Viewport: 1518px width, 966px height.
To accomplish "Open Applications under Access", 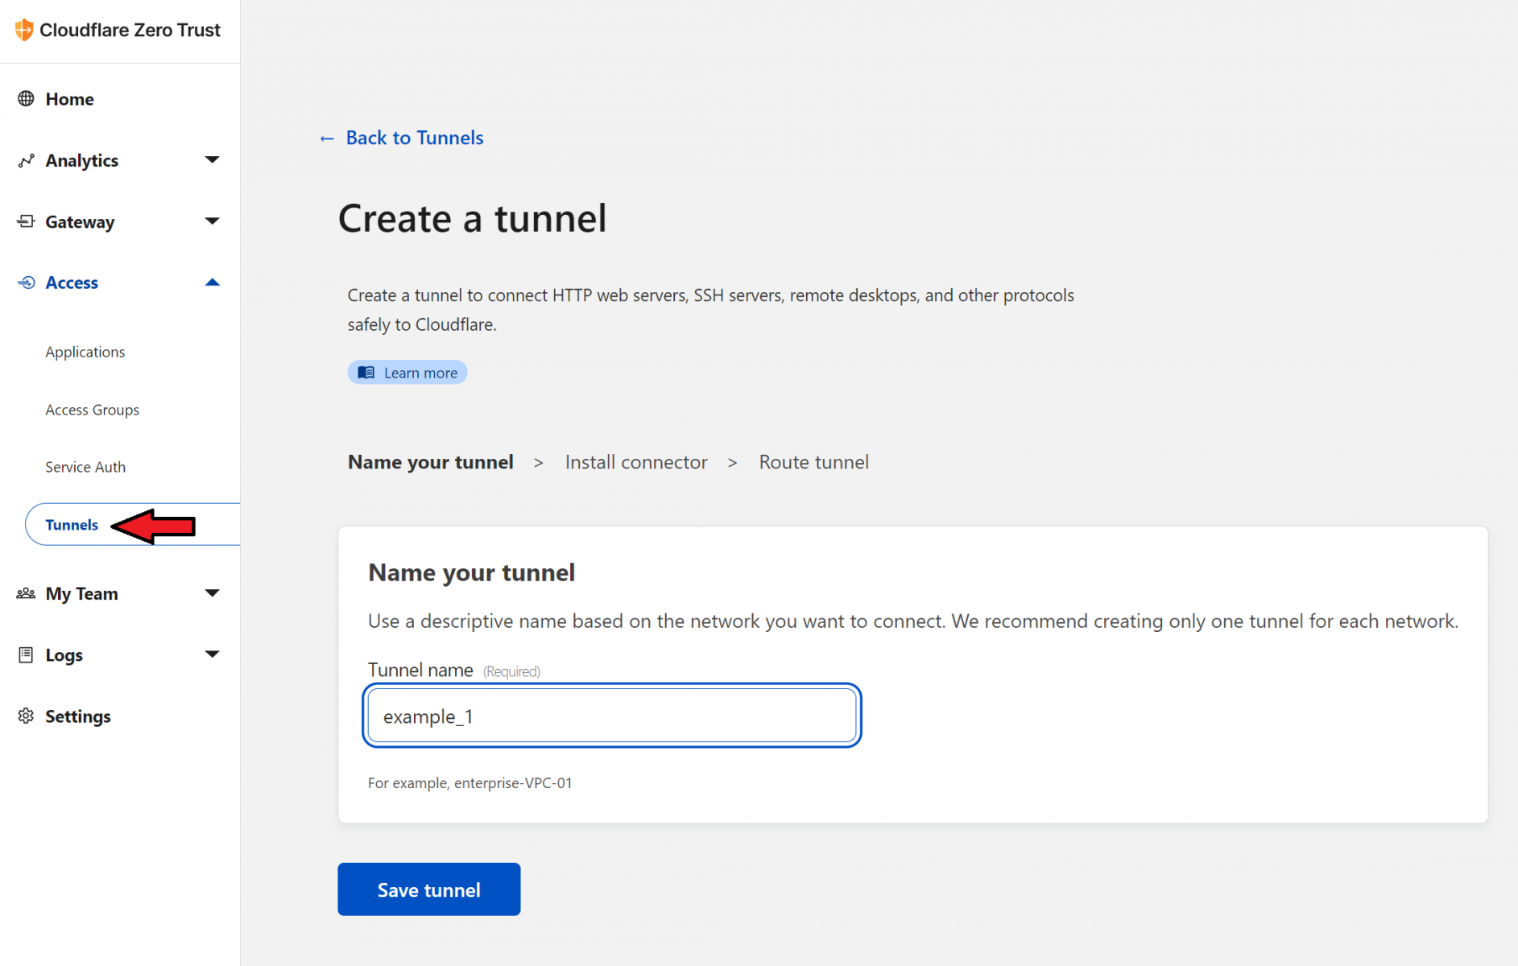I will pos(85,352).
